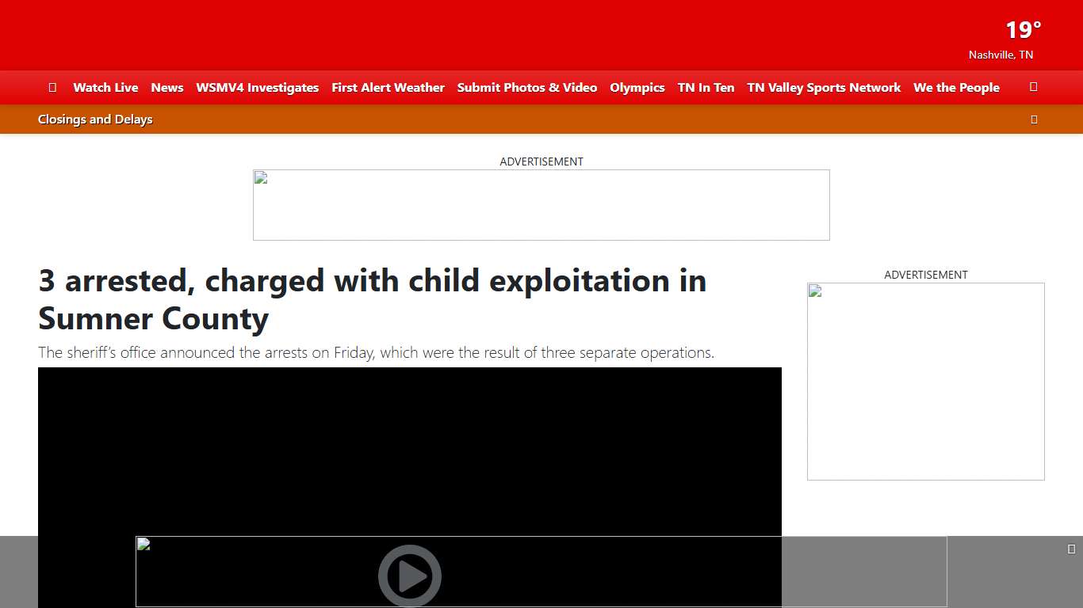The height and width of the screenshot is (608, 1083).
Task: Go to the News section
Action: [167, 88]
